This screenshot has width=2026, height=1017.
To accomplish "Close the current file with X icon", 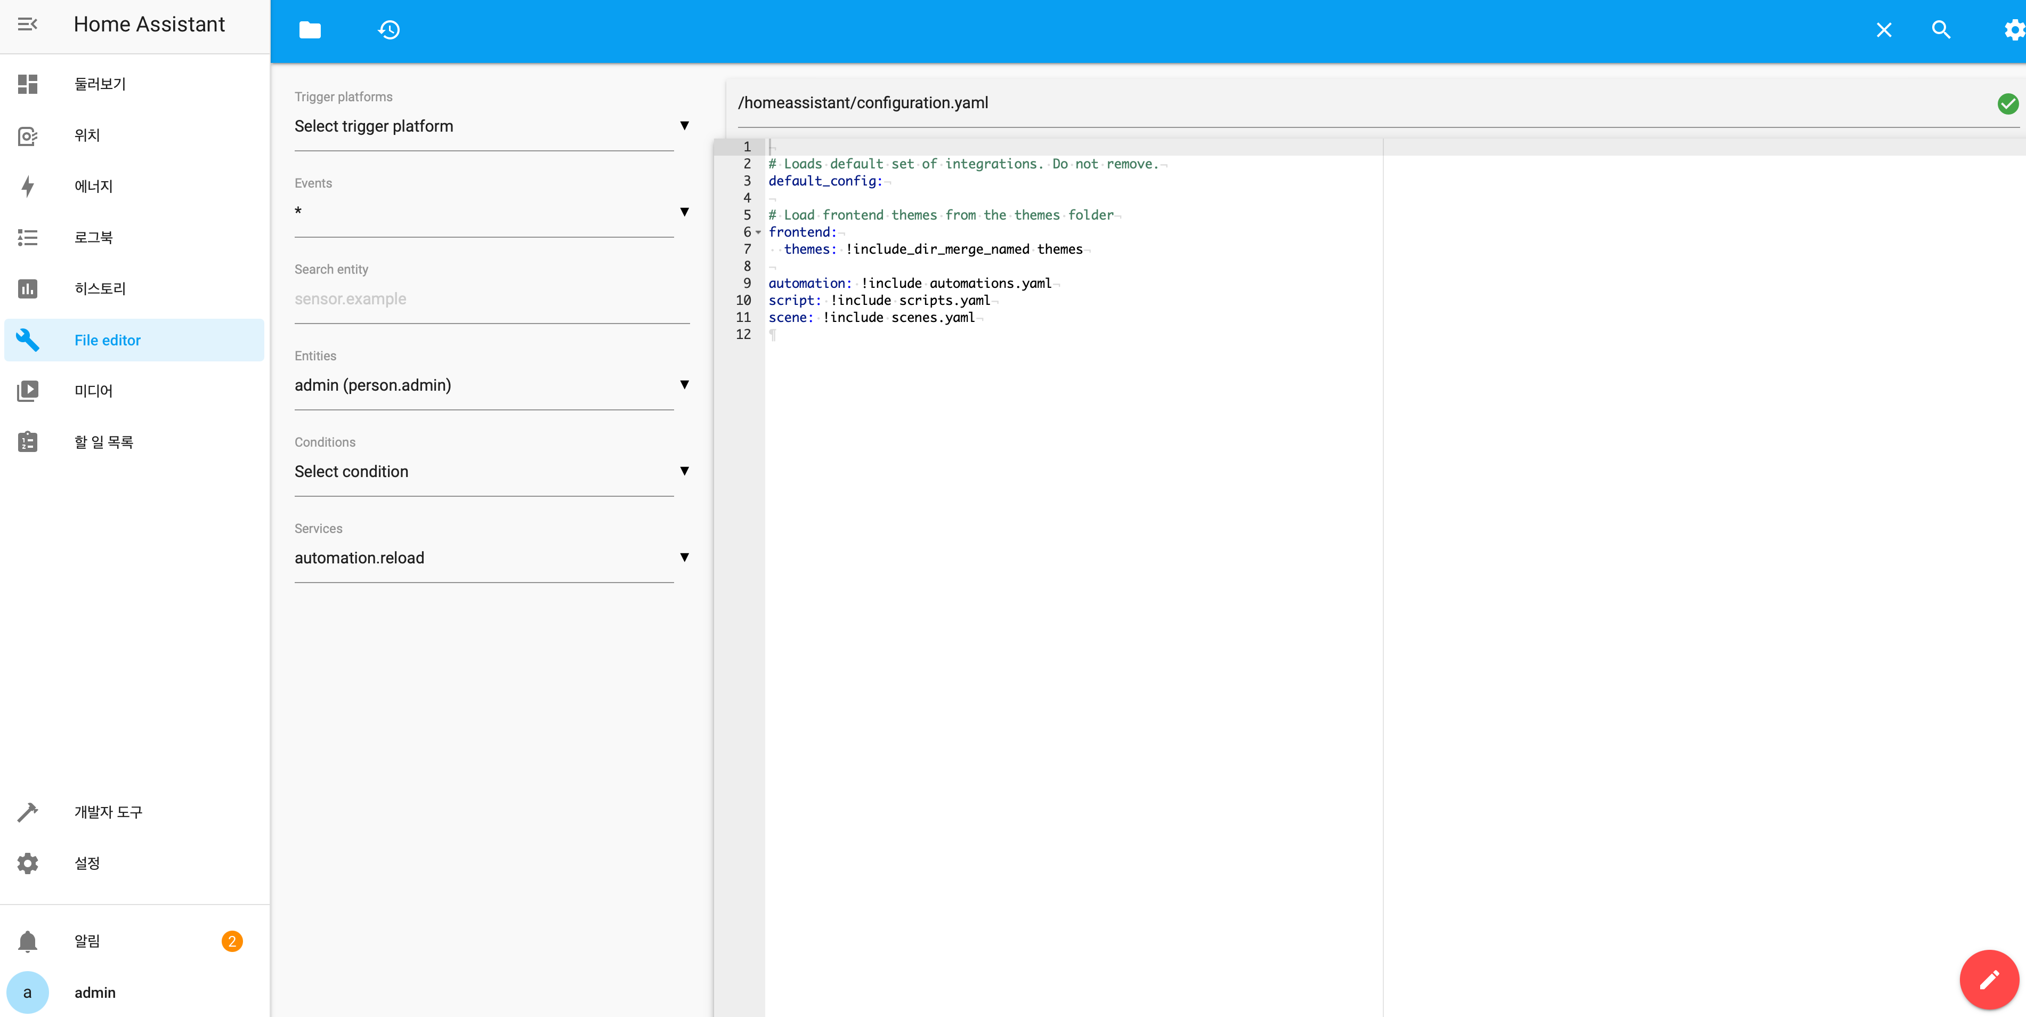I will (1884, 30).
